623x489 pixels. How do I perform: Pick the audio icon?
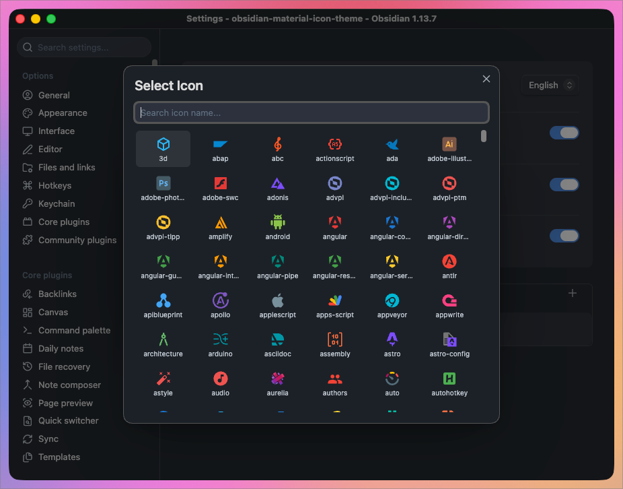coord(220,383)
